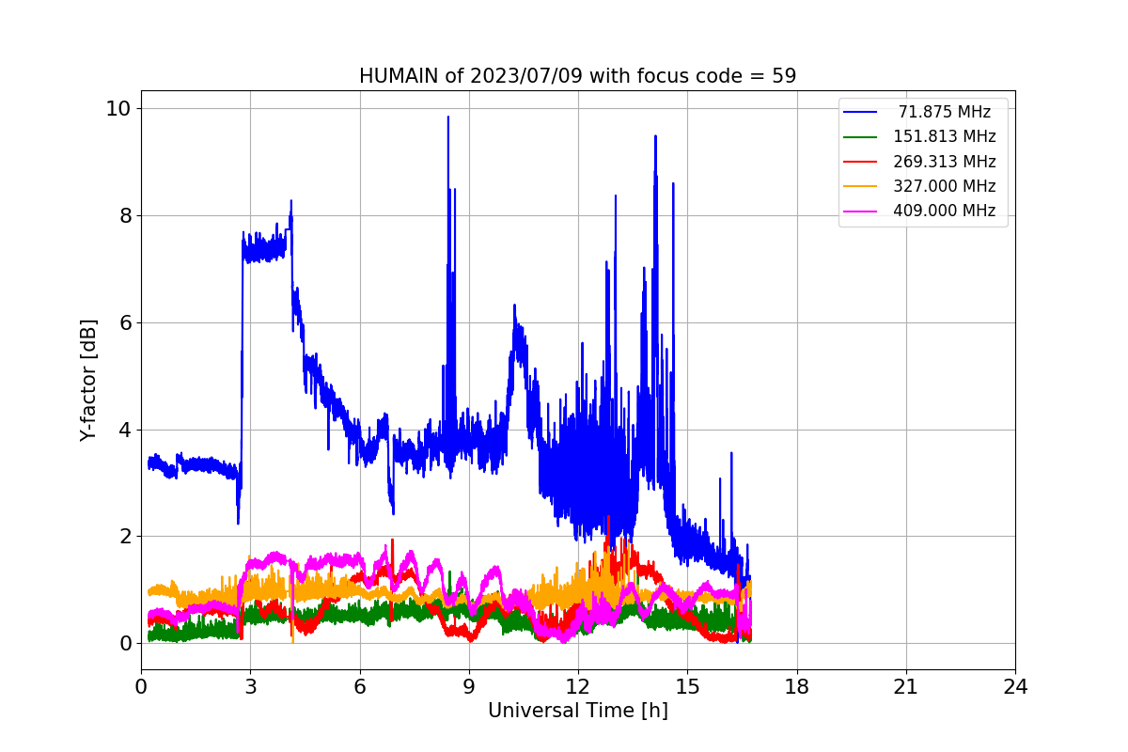Click the green line swatch in the legend
Screen dimensions: 1128x752
[860, 137]
